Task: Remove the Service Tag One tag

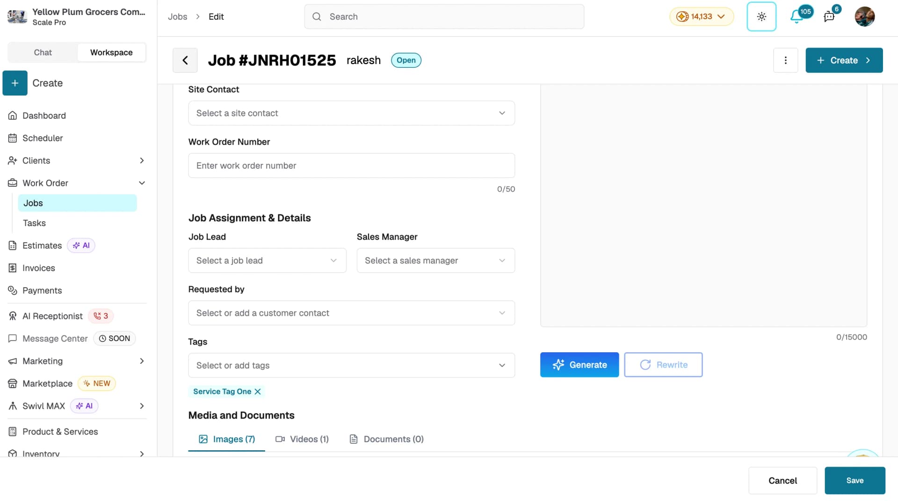Action: coord(258,391)
